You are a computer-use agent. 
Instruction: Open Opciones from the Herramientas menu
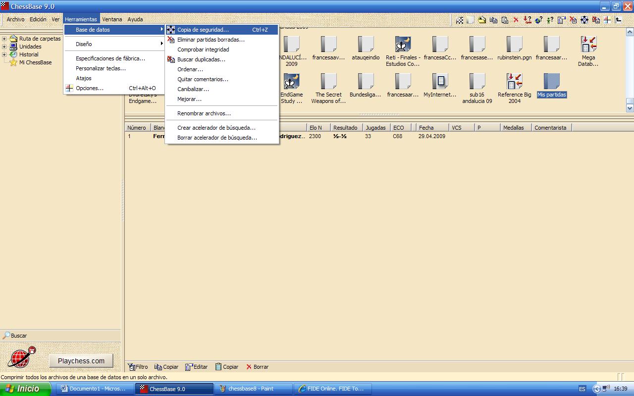point(114,88)
